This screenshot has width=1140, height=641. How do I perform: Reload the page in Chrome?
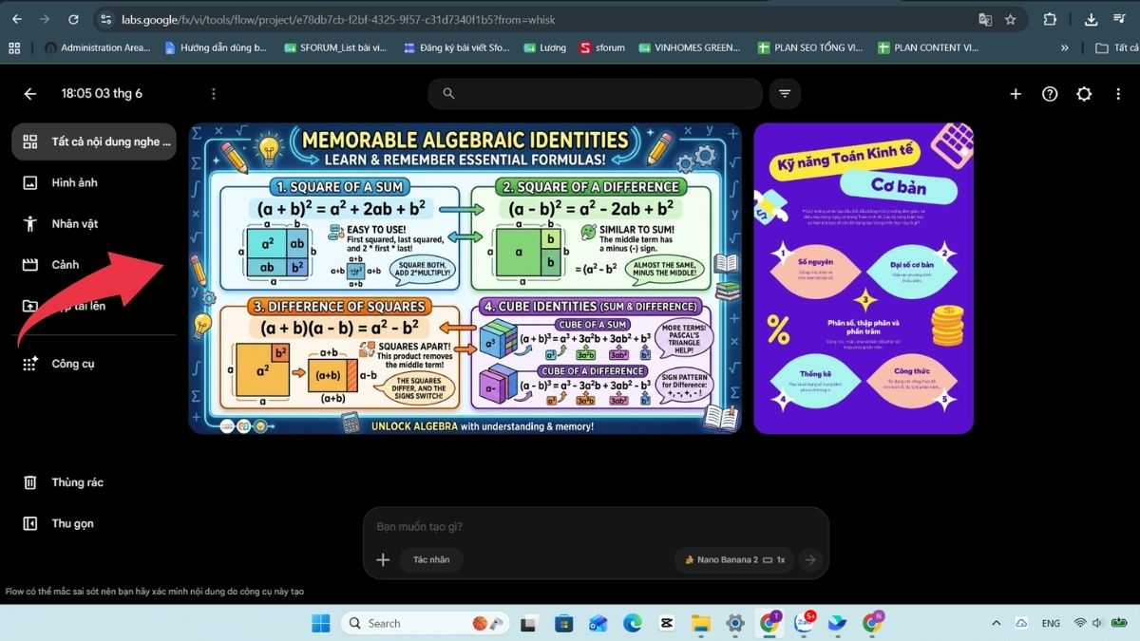(73, 19)
